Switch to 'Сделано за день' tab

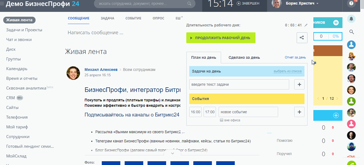coord(244,57)
